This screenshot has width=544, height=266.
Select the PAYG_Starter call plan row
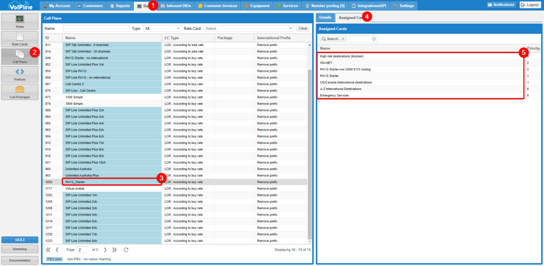tap(174, 182)
